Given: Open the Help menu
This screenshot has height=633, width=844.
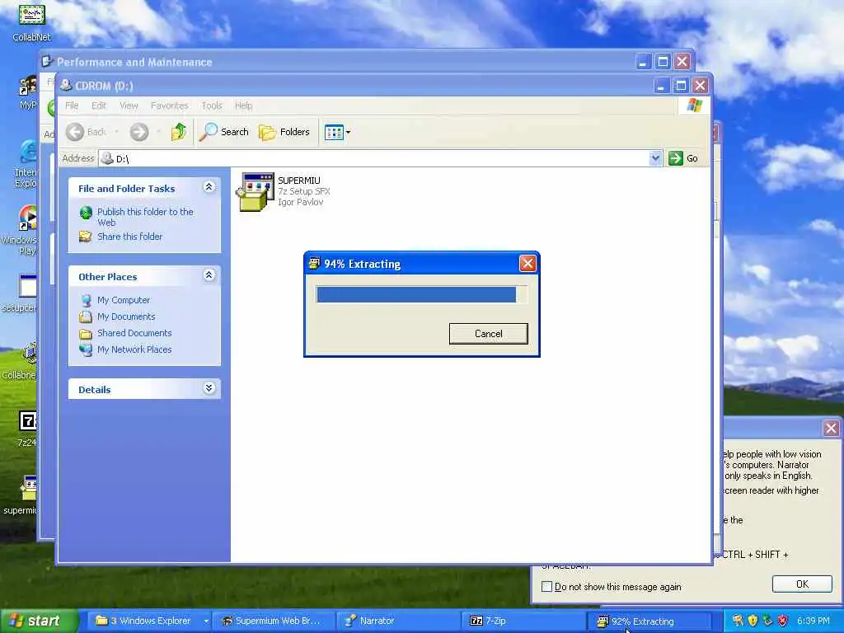Looking at the screenshot, I should click(243, 105).
